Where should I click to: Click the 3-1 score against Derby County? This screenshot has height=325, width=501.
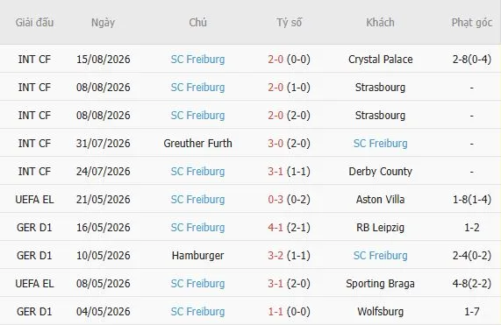tap(276, 172)
